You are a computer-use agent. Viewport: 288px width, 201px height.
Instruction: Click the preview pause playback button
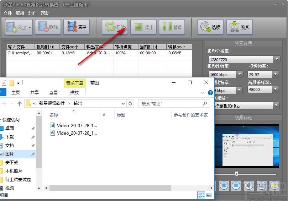pyautogui.click(x=224, y=185)
